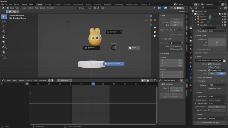228x128 pixels.
Task: Open the File Format FFmpeg Video dropdown
Action: [x=217, y=70]
